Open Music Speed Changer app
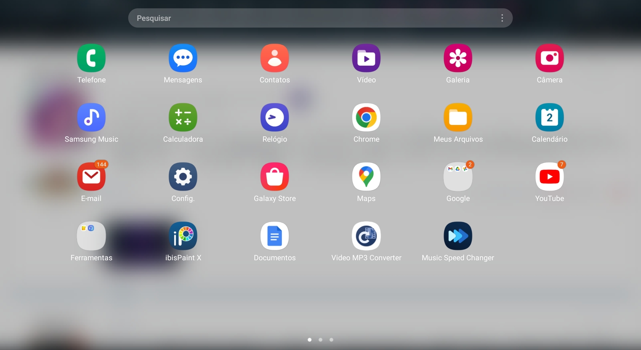This screenshot has width=641, height=350. coord(458,236)
